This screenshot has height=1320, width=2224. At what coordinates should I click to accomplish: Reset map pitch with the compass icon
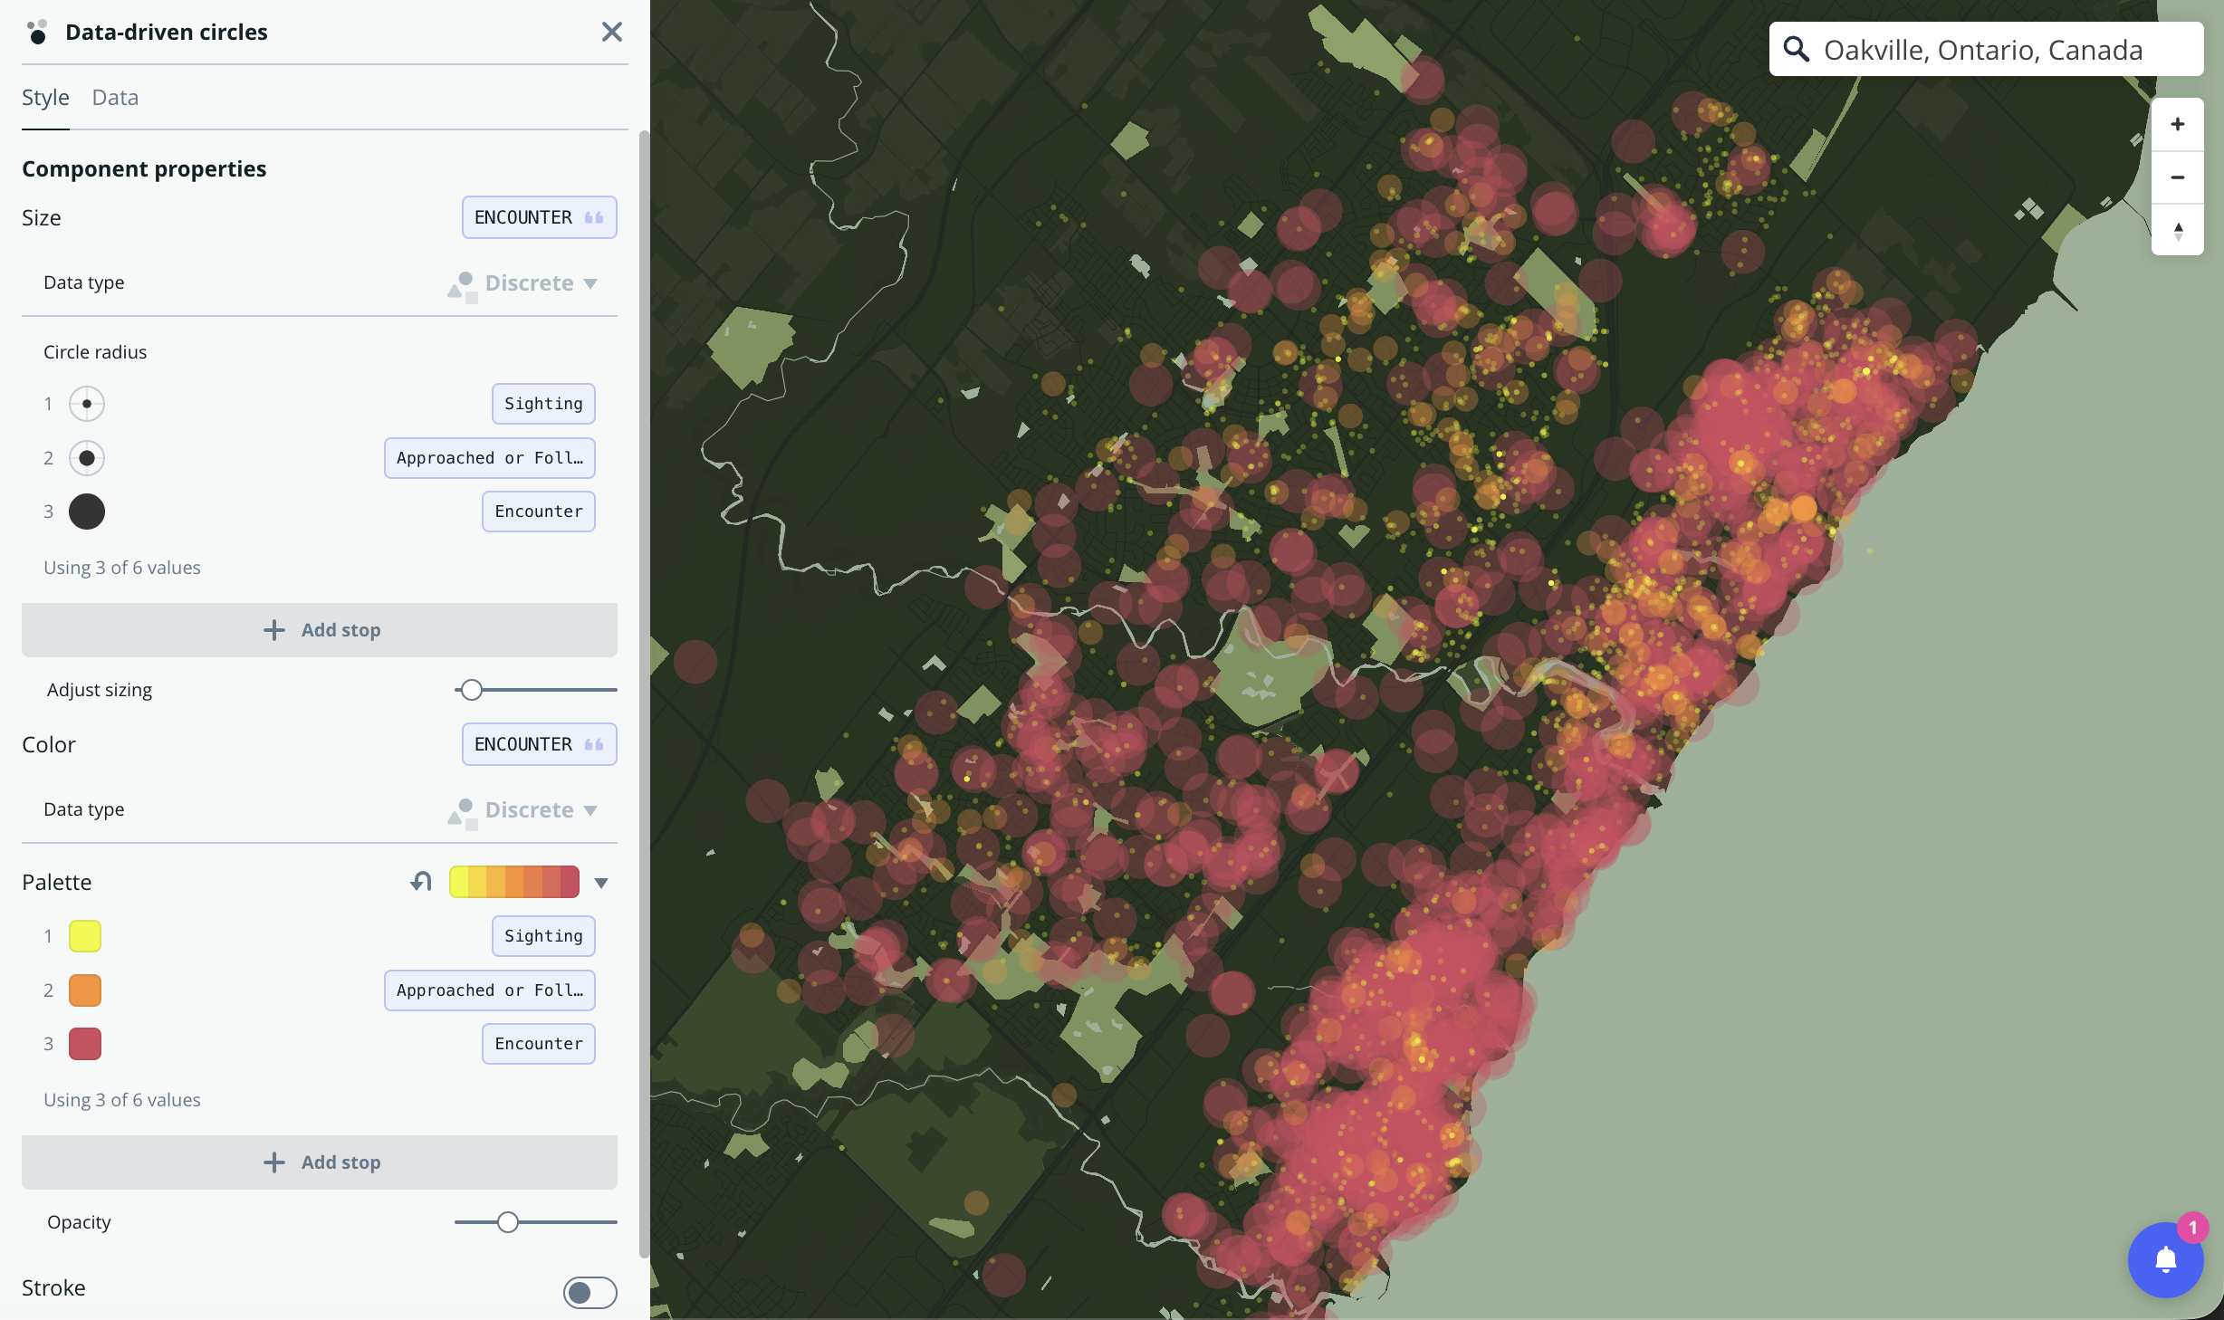(x=2178, y=231)
